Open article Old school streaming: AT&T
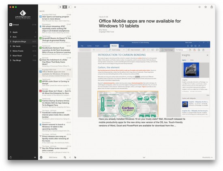 click(56, 29)
